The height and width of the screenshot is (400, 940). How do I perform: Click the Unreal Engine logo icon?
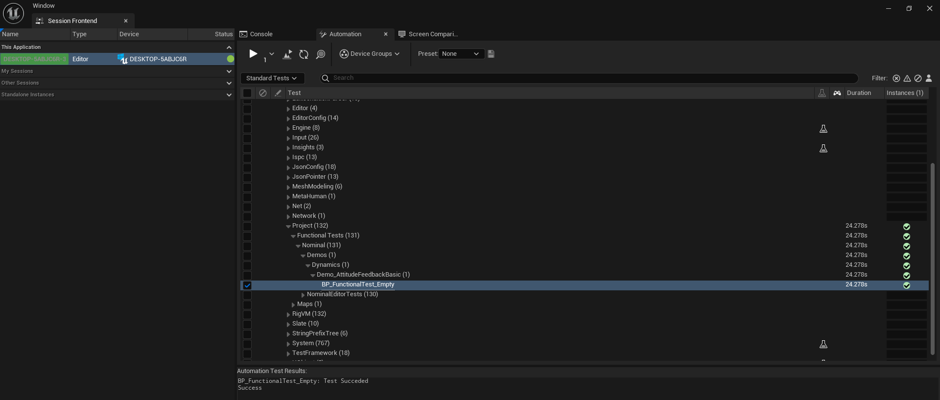(x=13, y=13)
